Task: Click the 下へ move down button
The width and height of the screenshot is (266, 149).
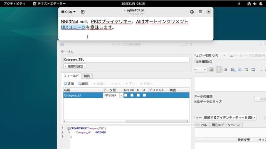Action: point(131,84)
